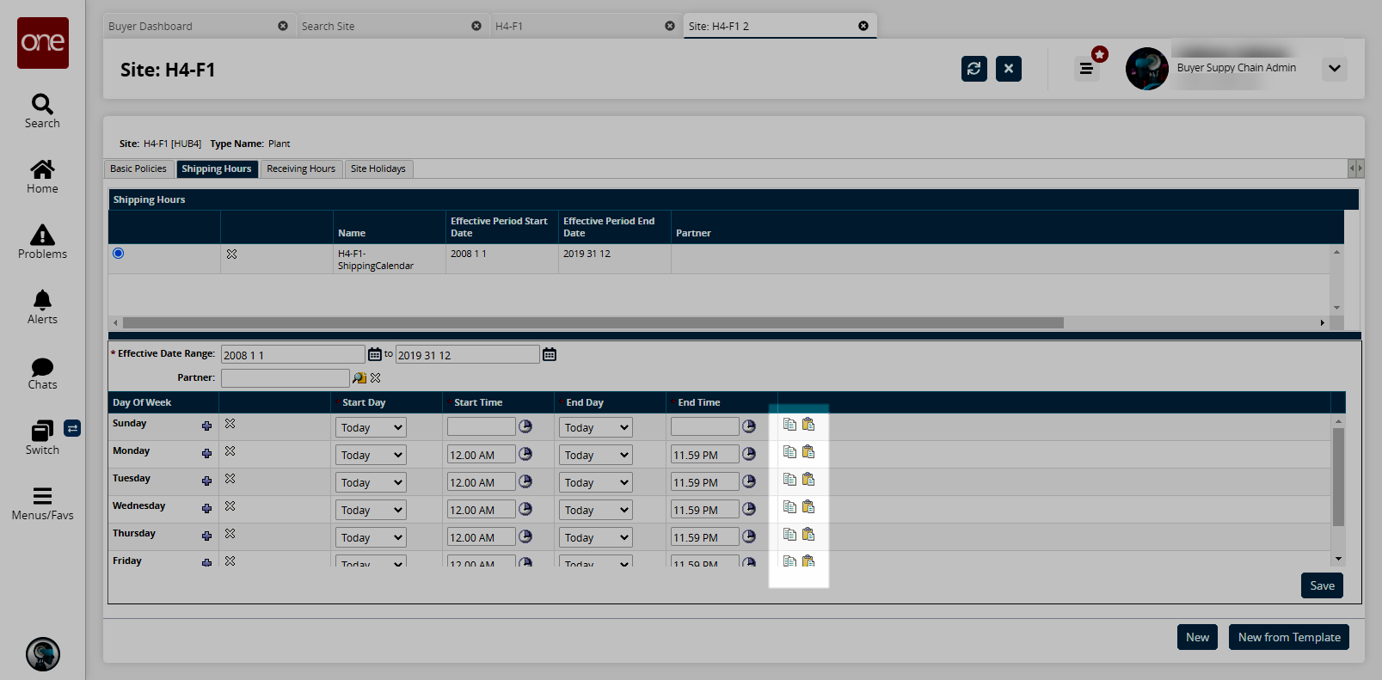Open Alerts from the sidebar
The image size is (1382, 680).
pyautogui.click(x=42, y=307)
